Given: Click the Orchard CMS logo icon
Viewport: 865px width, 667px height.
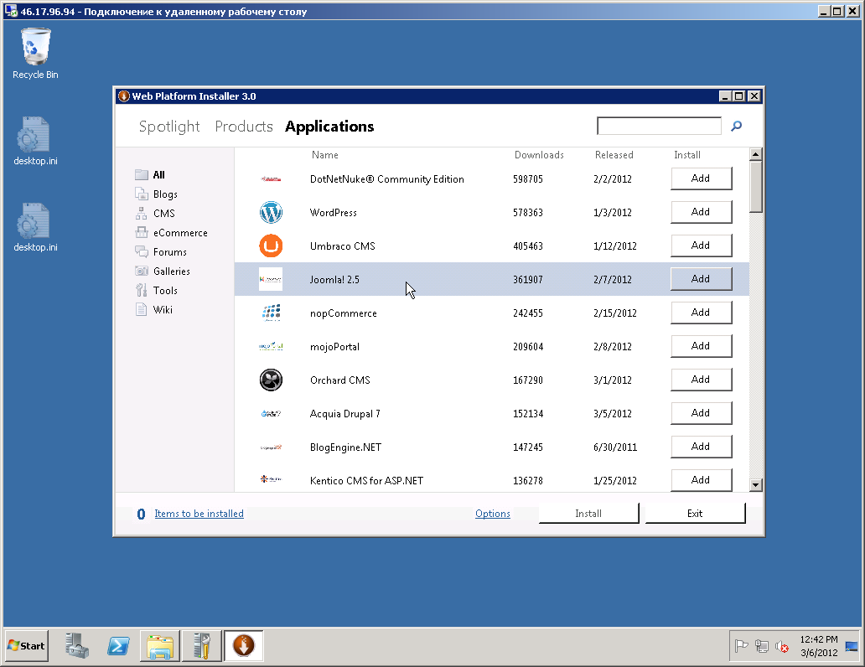Looking at the screenshot, I should (x=271, y=380).
